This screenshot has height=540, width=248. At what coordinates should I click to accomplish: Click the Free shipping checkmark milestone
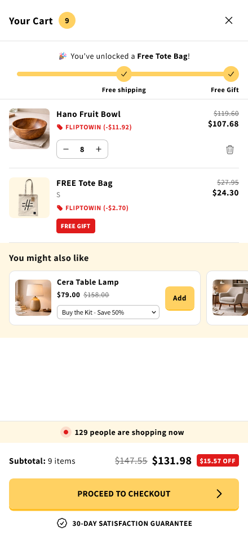tap(124, 74)
